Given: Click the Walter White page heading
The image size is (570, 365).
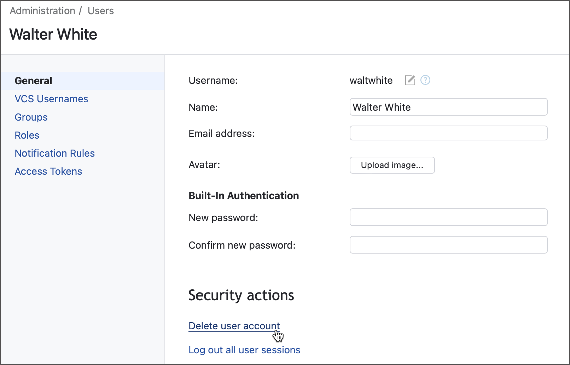Looking at the screenshot, I should 53,34.
